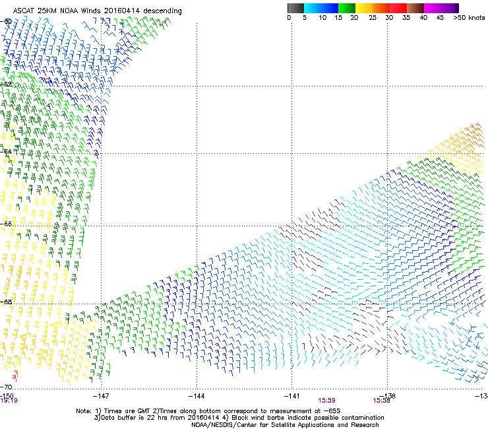The height and width of the screenshot is (429, 488).
Task: Click the magenta-purple 40-50 knots legend segment
Action: [441, 8]
